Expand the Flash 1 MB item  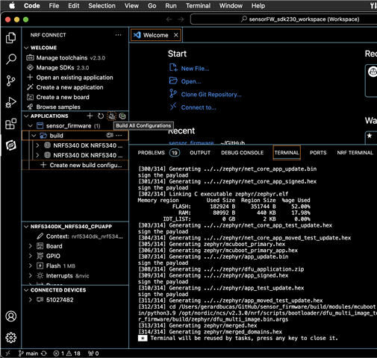[x=31, y=266]
